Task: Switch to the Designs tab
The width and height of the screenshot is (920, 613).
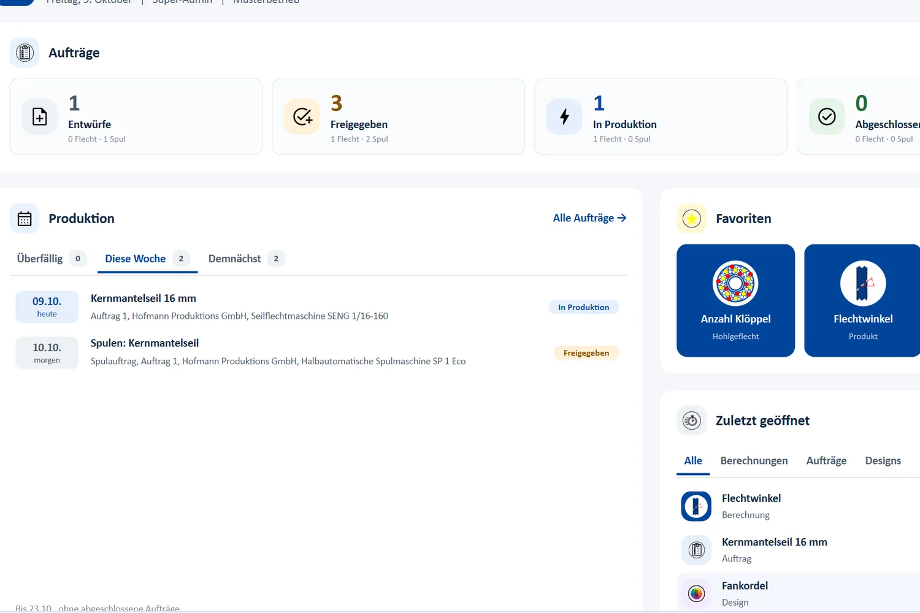Action: (x=883, y=461)
